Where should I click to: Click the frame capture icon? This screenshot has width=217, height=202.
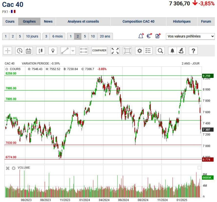[x=127, y=51]
